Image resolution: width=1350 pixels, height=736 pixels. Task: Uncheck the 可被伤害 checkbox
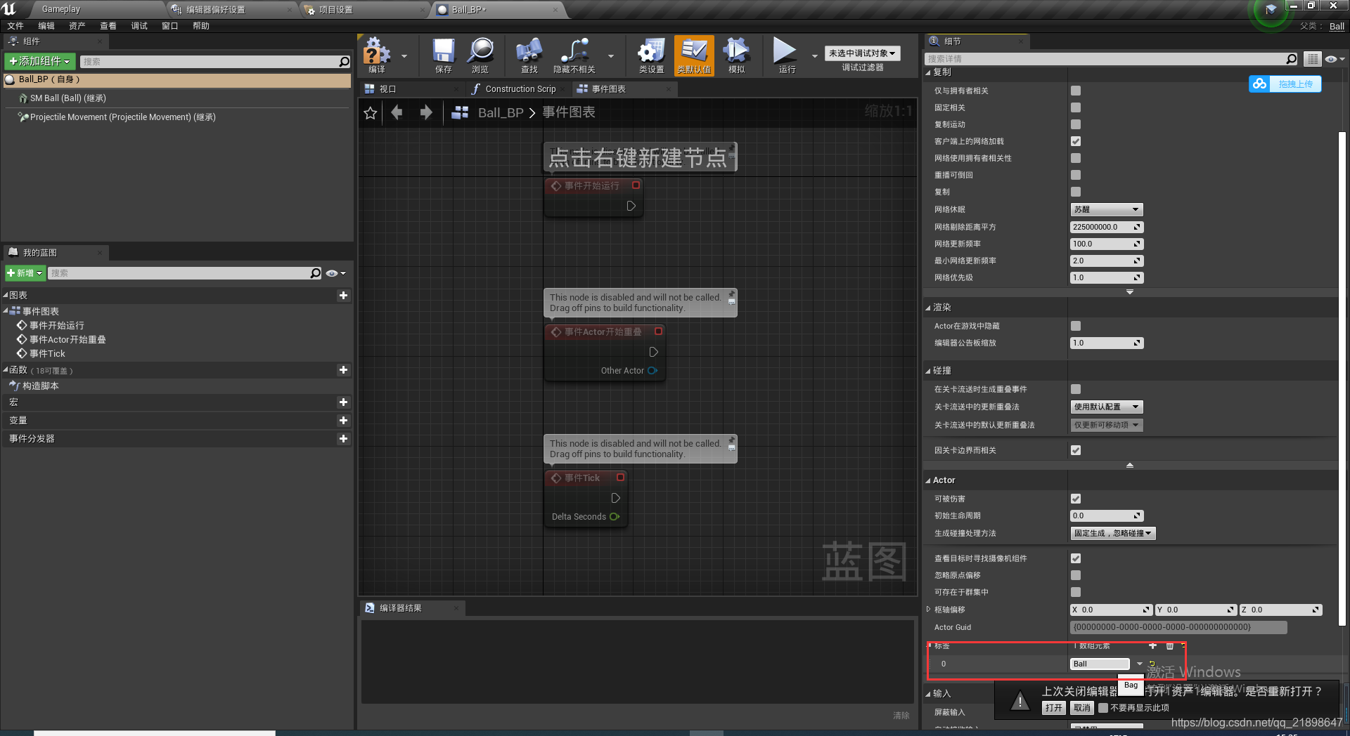click(1076, 499)
